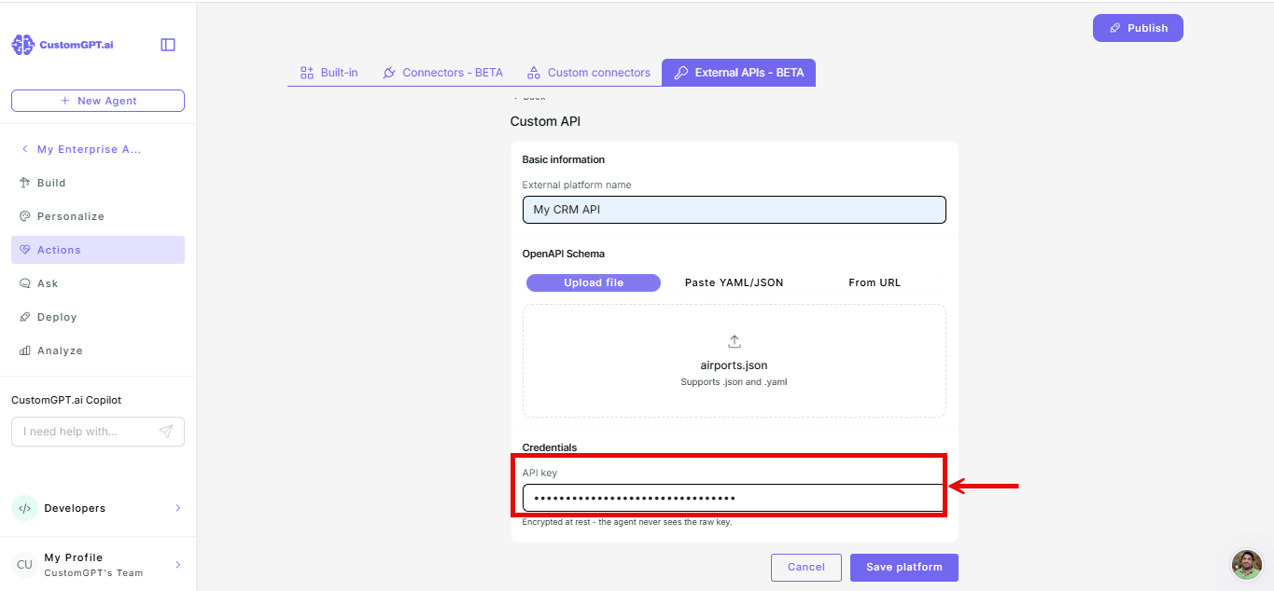
Task: Click the CU profile avatar
Action: pyautogui.click(x=24, y=565)
